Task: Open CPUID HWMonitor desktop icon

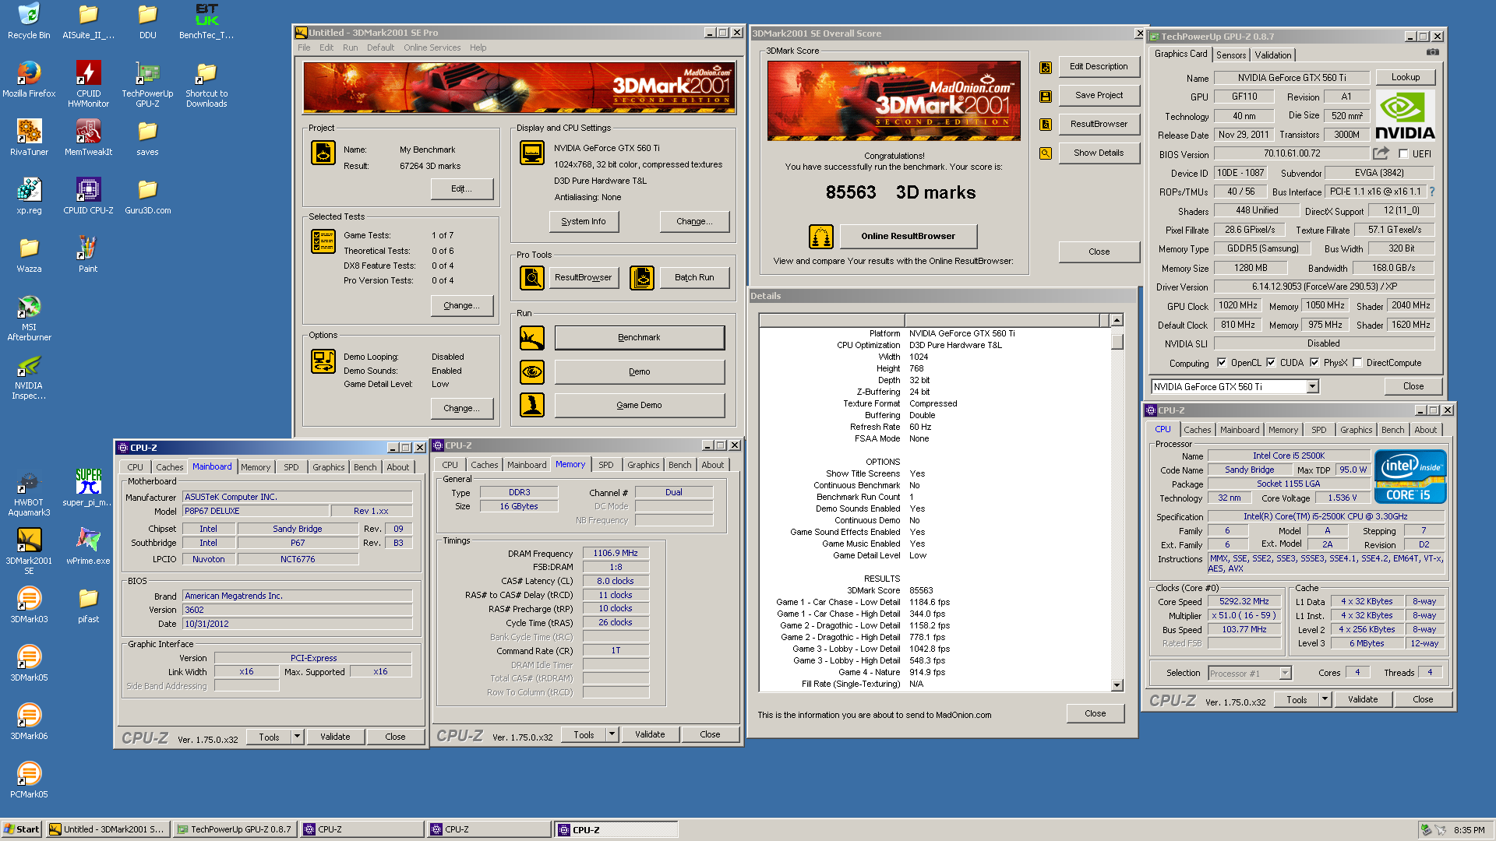Action: coord(88,84)
